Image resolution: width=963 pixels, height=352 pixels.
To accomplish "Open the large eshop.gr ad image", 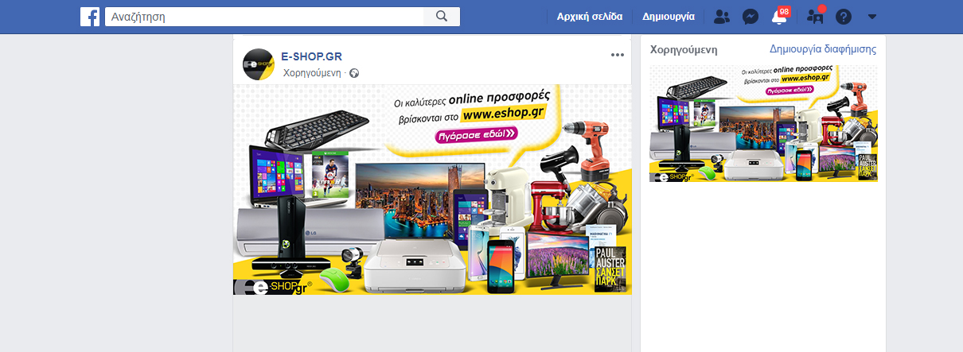I will click(x=432, y=190).
